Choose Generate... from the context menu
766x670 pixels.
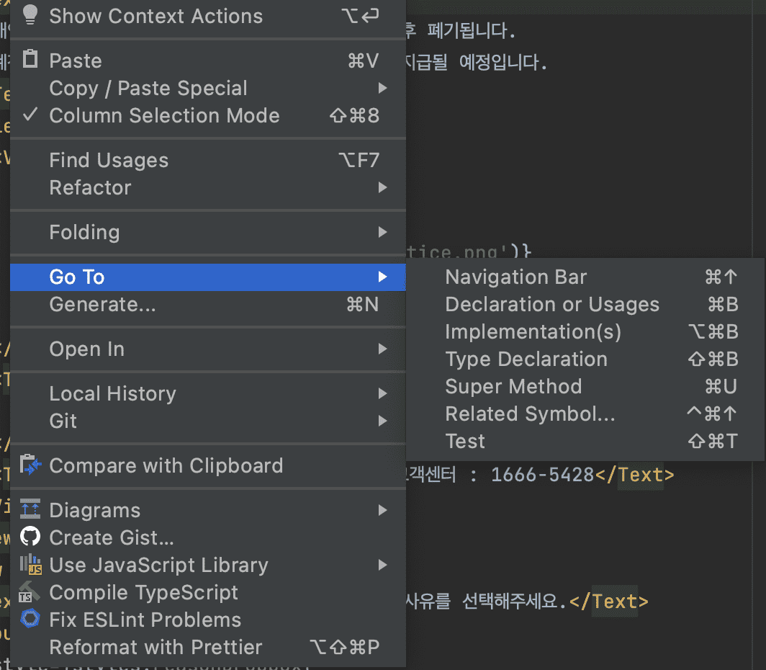(x=102, y=305)
